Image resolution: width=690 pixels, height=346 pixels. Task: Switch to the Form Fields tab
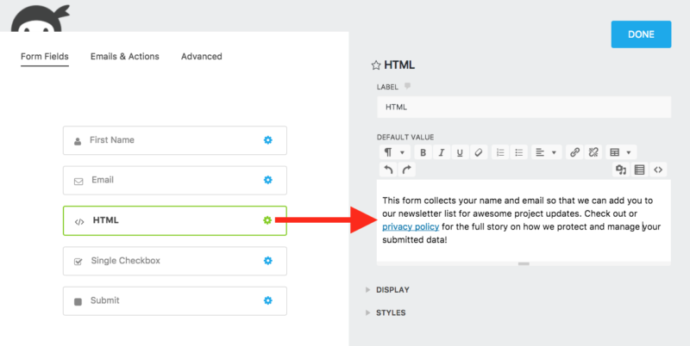point(45,56)
